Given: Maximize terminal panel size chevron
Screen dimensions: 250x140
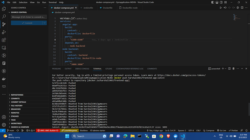Looking at the screenshot, I should pos(242,69).
